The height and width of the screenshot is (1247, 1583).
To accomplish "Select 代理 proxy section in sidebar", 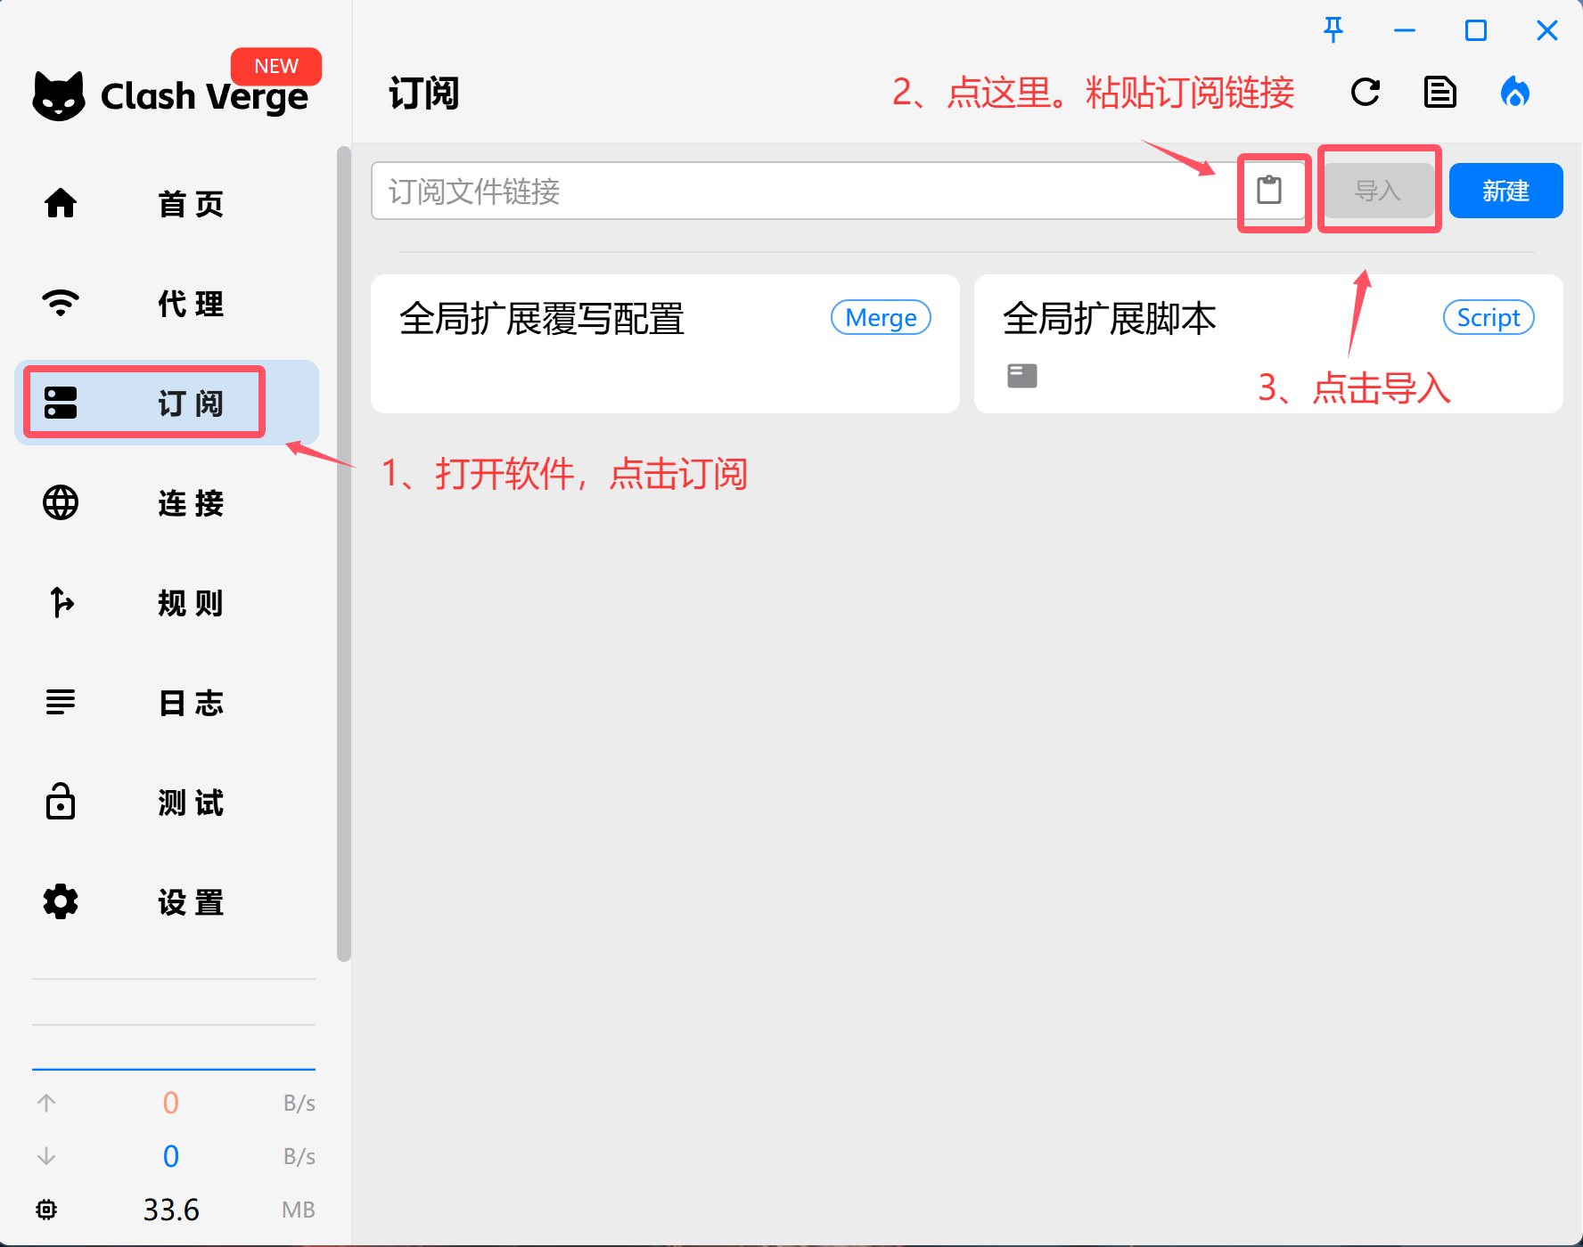I will coord(172,304).
